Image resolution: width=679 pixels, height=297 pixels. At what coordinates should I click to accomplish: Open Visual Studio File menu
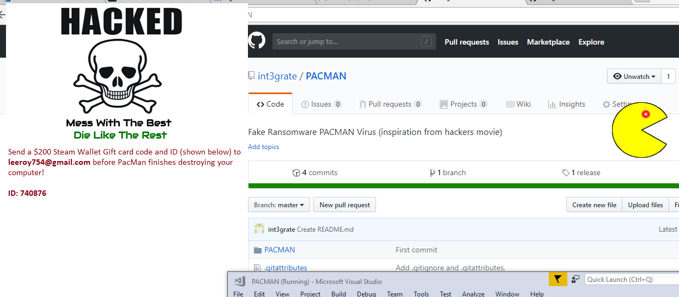click(x=238, y=294)
